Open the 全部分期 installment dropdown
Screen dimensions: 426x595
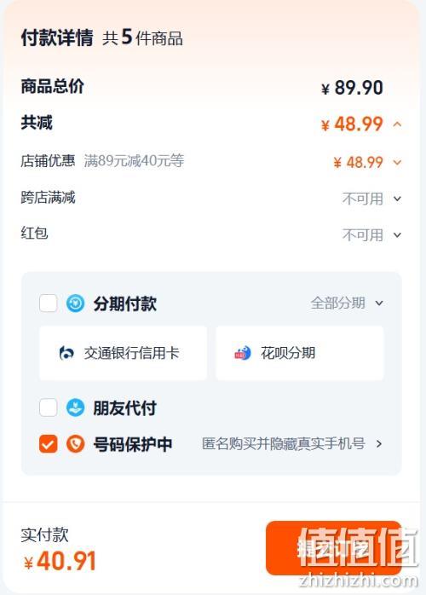point(347,303)
